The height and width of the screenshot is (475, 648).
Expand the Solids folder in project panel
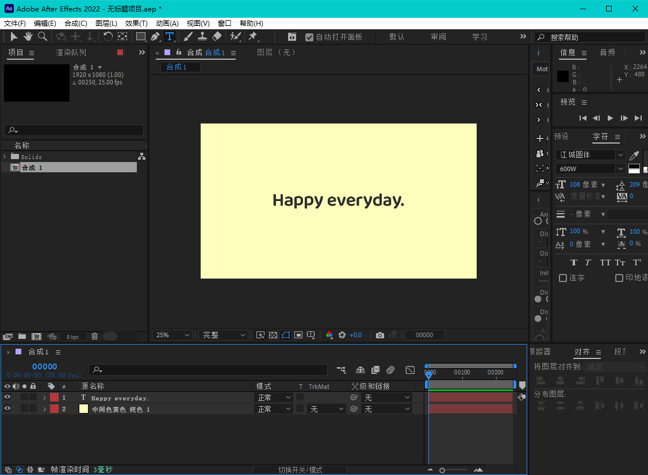pos(5,157)
